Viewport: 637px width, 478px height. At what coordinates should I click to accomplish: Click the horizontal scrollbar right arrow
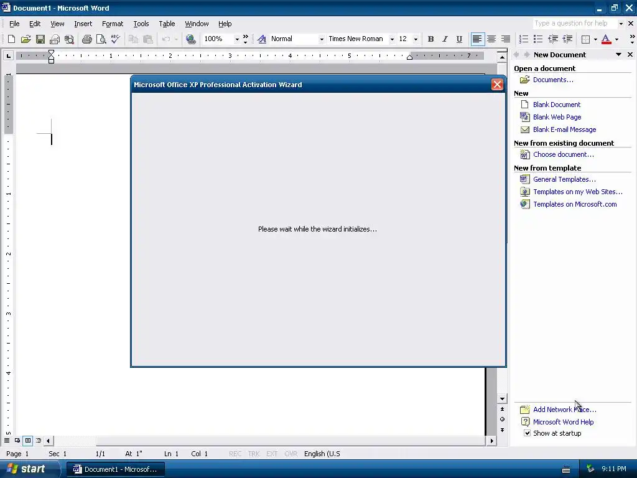(x=492, y=441)
